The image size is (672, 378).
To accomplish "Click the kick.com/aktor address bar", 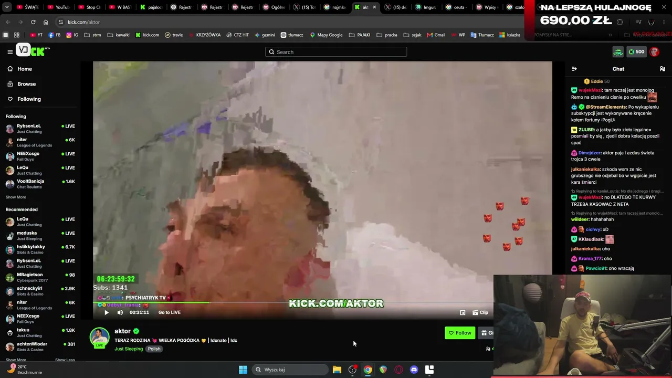I will click(x=83, y=22).
